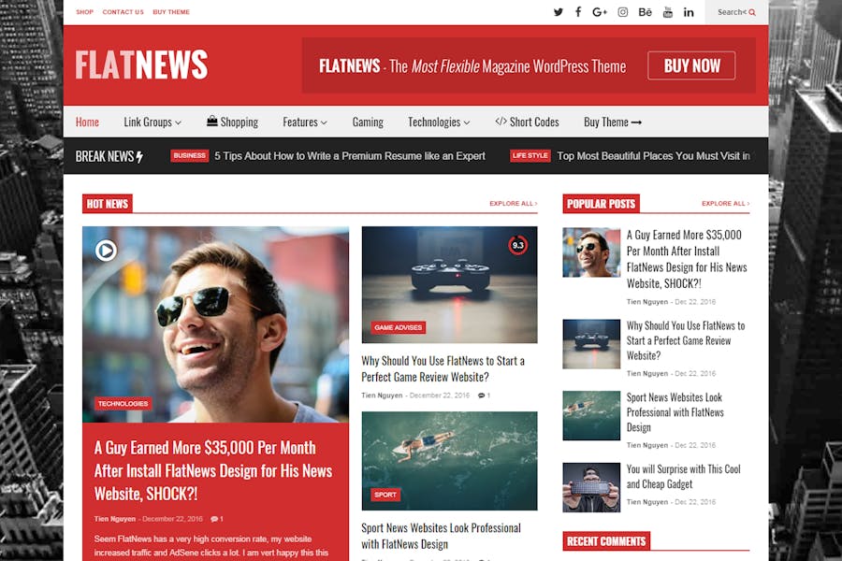
Task: Open the Instagram social link
Action: pos(622,12)
